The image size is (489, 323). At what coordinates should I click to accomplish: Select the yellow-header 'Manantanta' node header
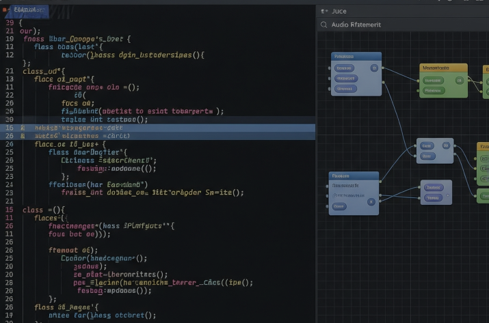[x=443, y=68]
